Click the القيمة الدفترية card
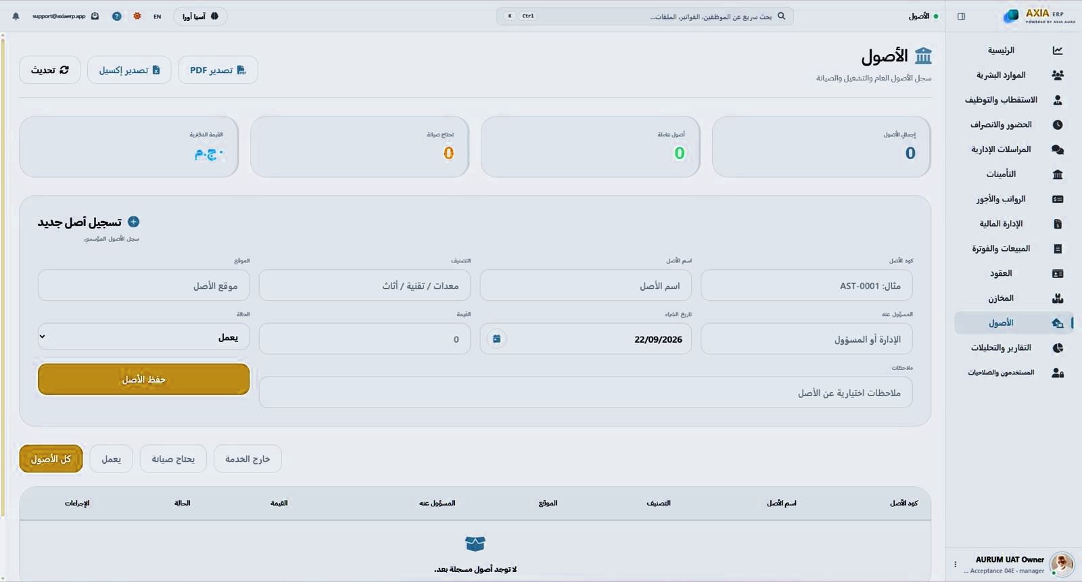Image resolution: width=1082 pixels, height=582 pixels. pos(129,147)
